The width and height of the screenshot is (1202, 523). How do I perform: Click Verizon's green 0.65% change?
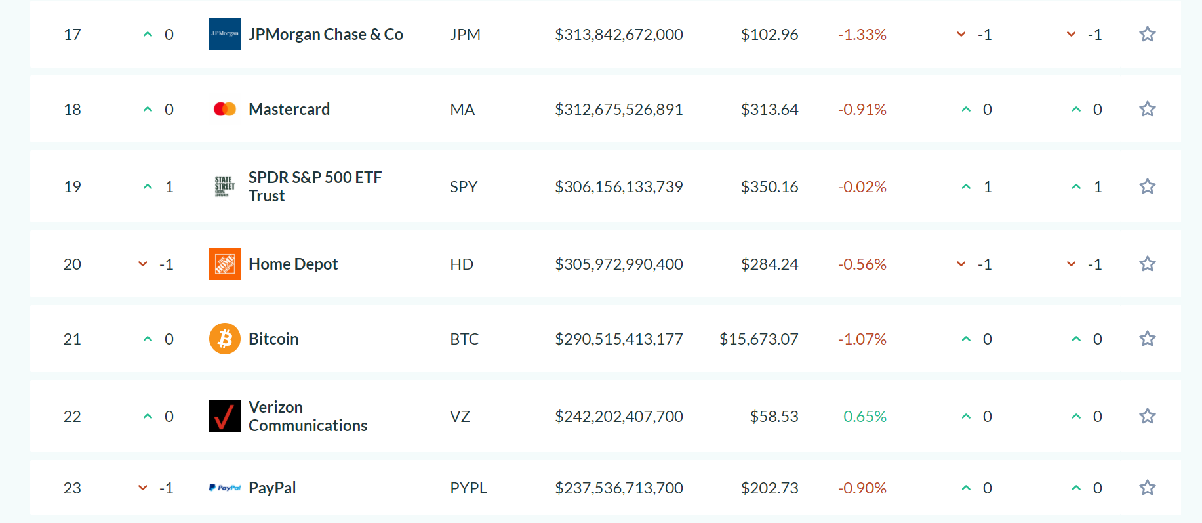[864, 416]
